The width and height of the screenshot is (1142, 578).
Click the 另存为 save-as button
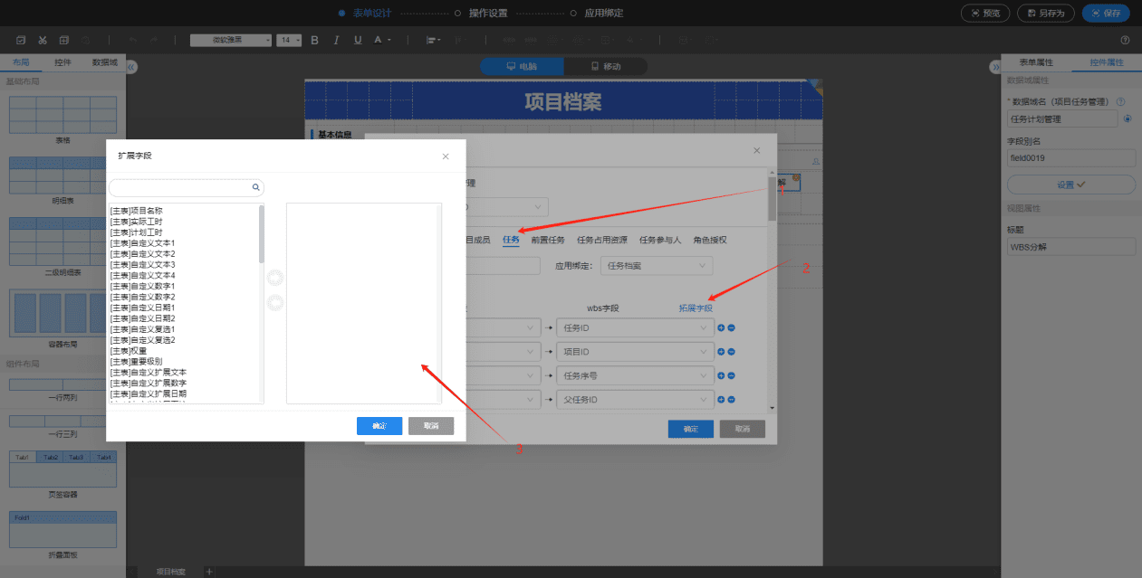[1046, 13]
